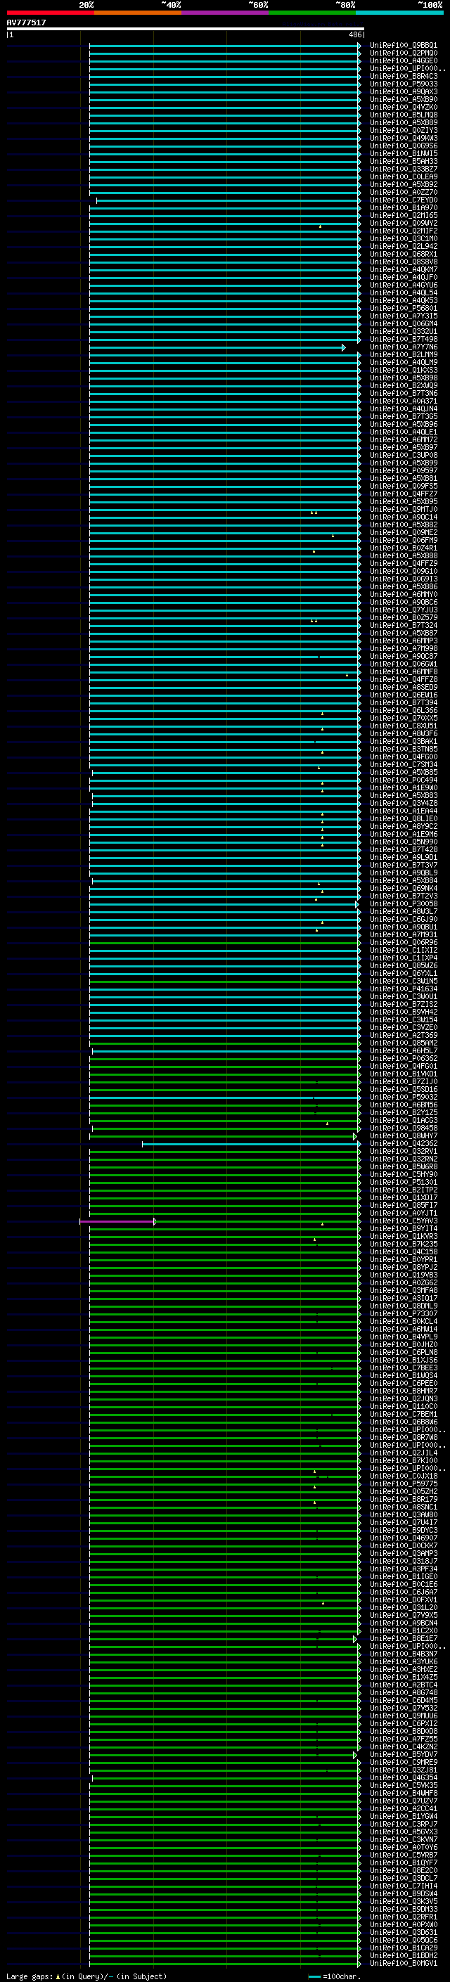Select the UniRef100_A3IQ17 label
The image size is (450, 1982).
(x=403, y=1298)
